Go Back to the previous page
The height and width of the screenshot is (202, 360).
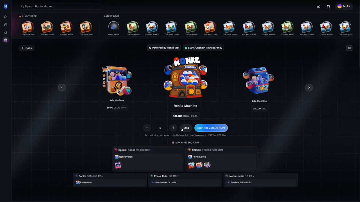[x=27, y=48]
